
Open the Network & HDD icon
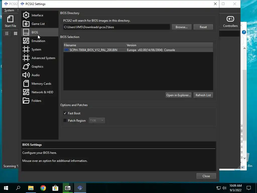coord(26,92)
